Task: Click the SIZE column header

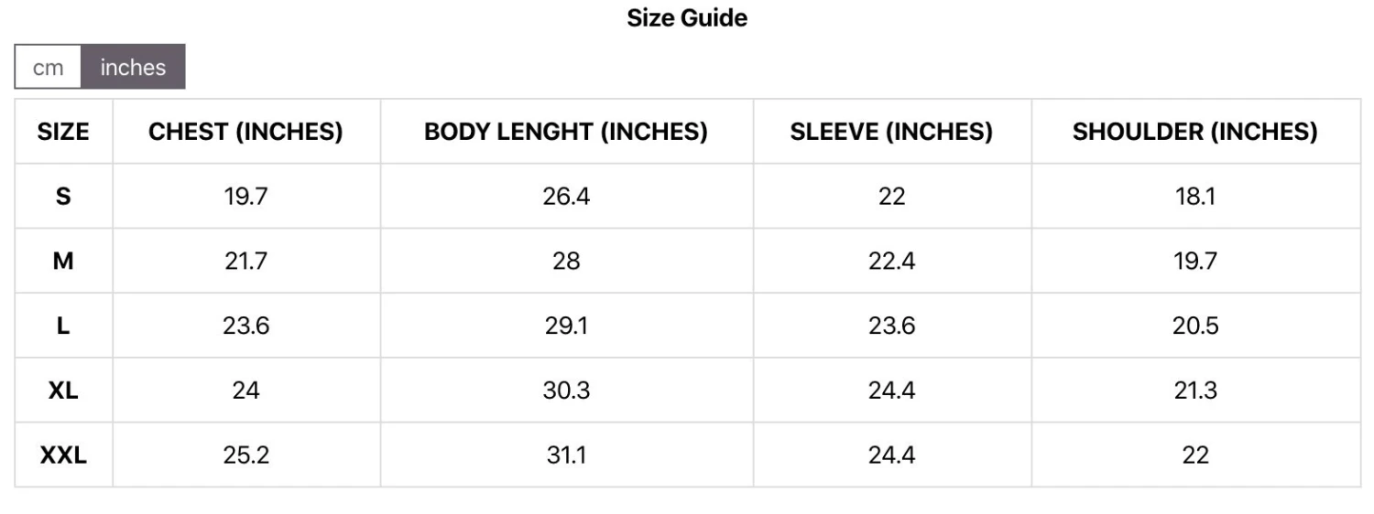Action: (x=63, y=132)
